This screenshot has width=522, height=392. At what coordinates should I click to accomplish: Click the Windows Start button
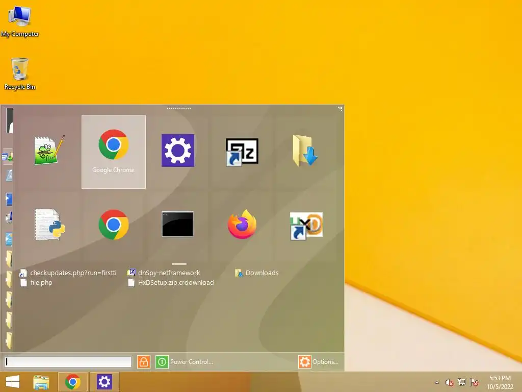(x=13, y=382)
